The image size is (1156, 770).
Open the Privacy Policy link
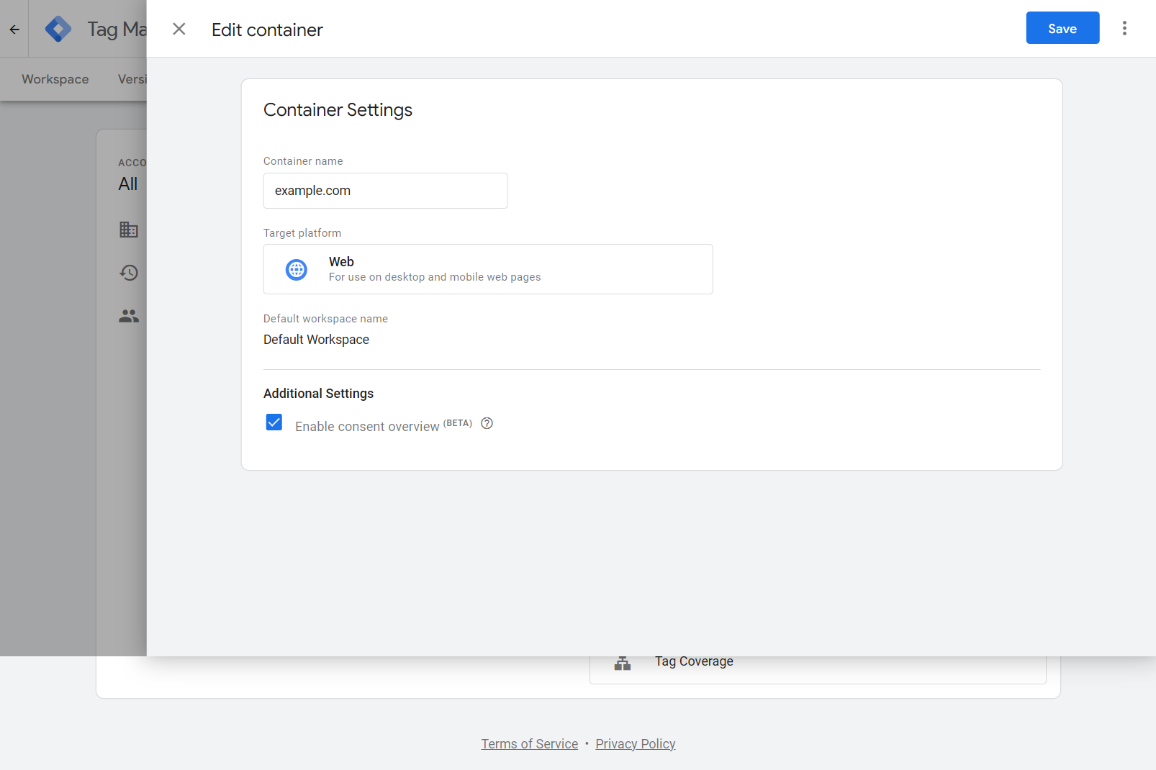tap(635, 744)
